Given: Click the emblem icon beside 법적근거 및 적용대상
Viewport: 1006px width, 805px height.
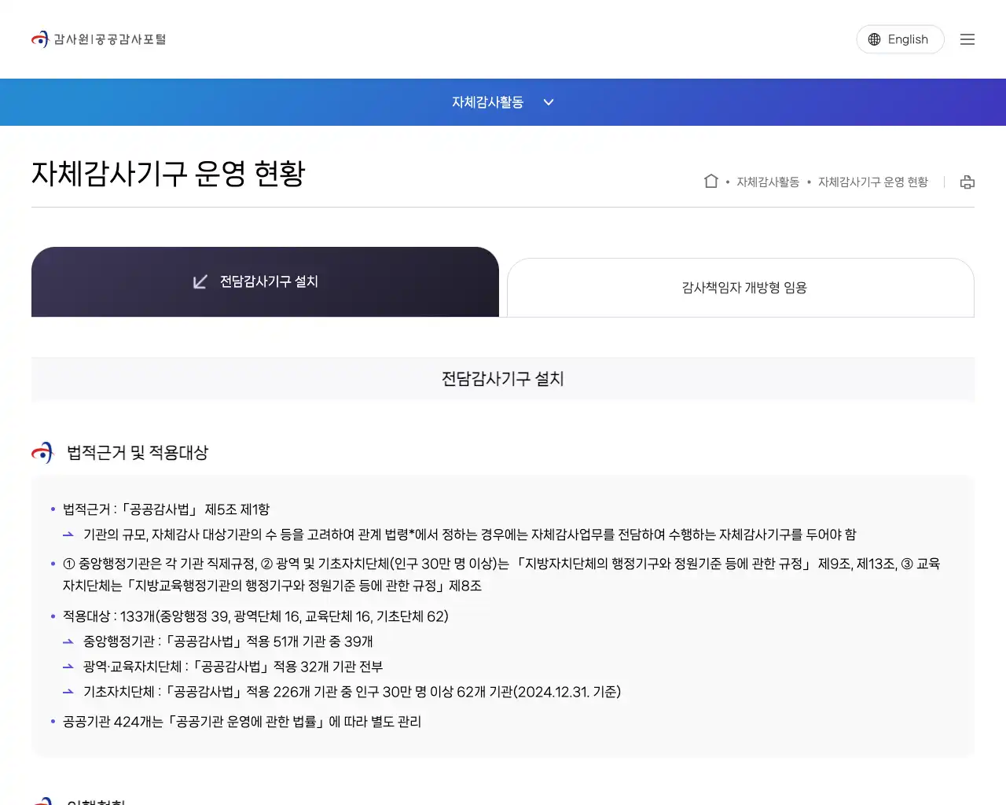Looking at the screenshot, I should pos(42,452).
